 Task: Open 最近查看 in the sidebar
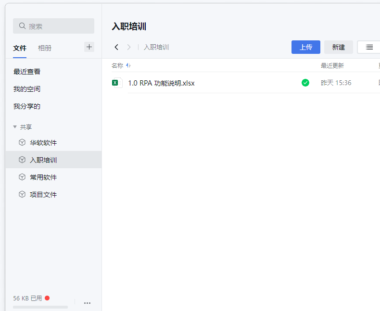[27, 72]
